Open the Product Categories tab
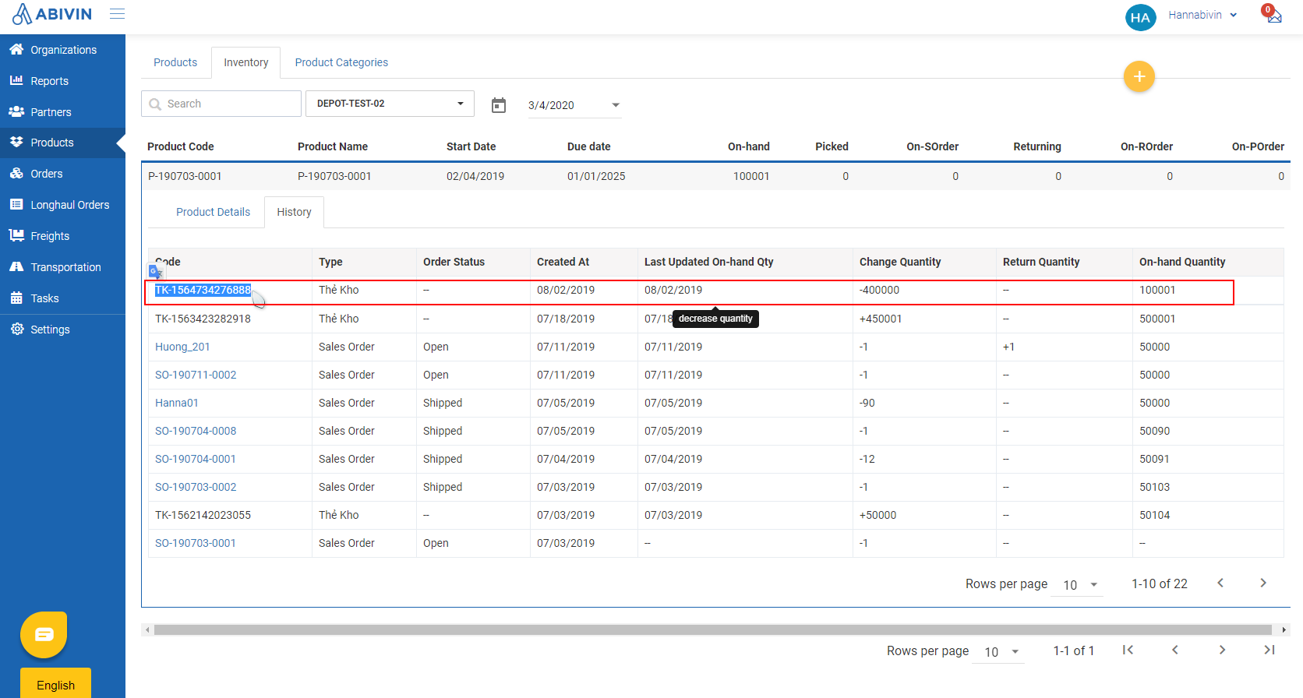This screenshot has width=1303, height=698. (341, 62)
